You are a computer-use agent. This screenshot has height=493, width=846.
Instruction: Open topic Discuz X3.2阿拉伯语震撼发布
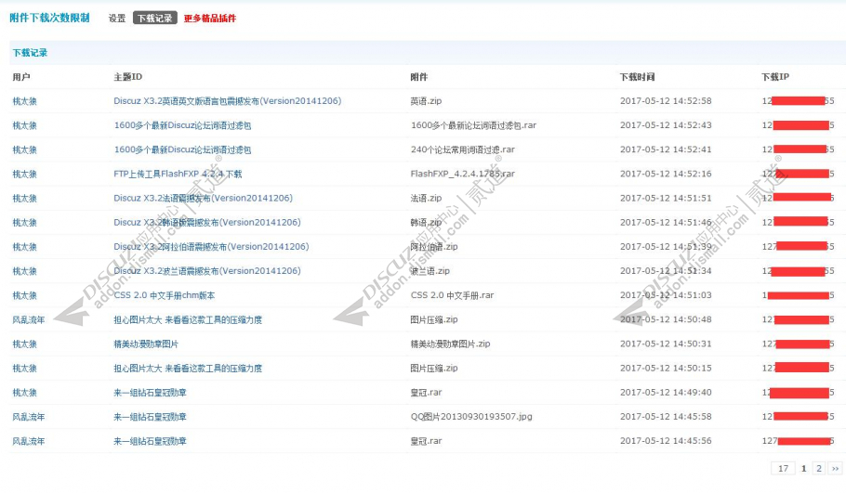211,246
